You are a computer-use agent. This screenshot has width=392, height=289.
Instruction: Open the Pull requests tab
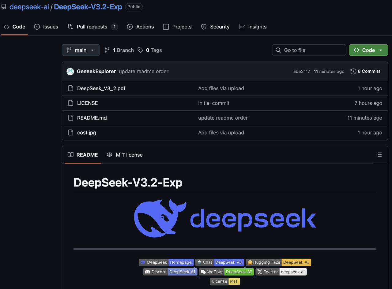click(x=92, y=27)
